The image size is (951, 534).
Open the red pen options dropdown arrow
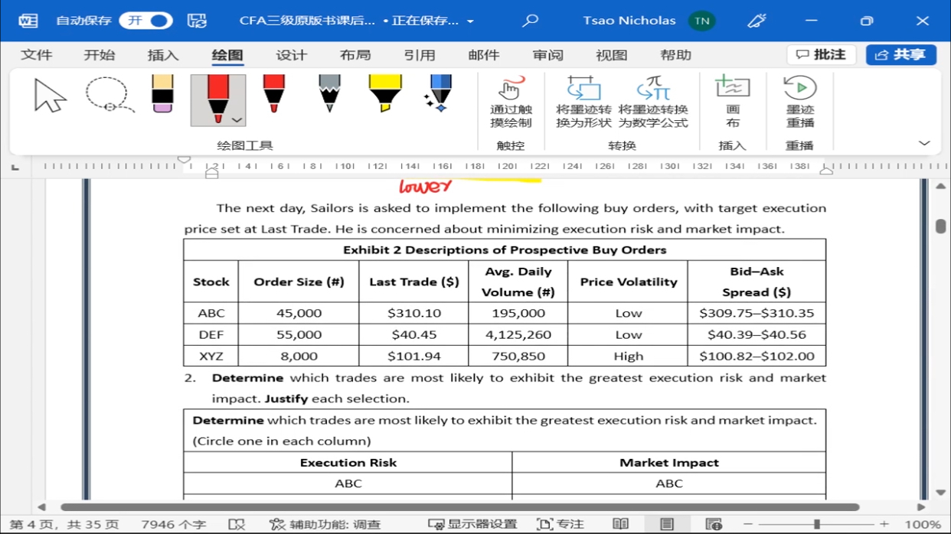[x=237, y=120]
